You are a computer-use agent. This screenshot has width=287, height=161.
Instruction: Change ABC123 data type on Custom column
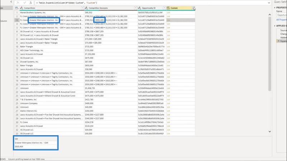(168, 8)
